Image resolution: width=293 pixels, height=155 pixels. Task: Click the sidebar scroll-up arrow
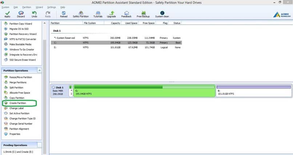pyautogui.click(x=44, y=23)
